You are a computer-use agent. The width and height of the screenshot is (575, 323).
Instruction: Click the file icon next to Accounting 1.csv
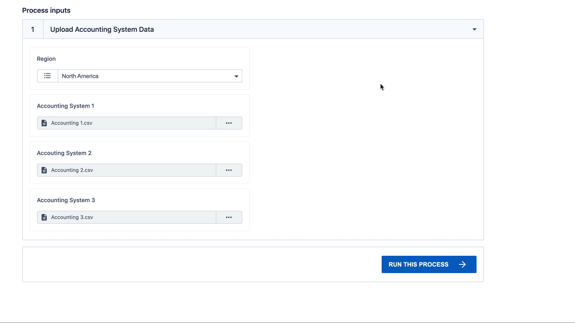(44, 123)
